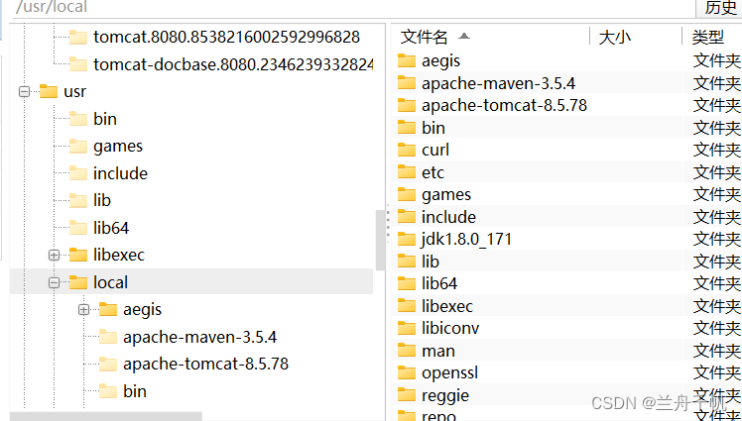The image size is (742, 421).
Task: Click apache-maven-3.5.4 folder icon in list
Action: [x=407, y=83]
